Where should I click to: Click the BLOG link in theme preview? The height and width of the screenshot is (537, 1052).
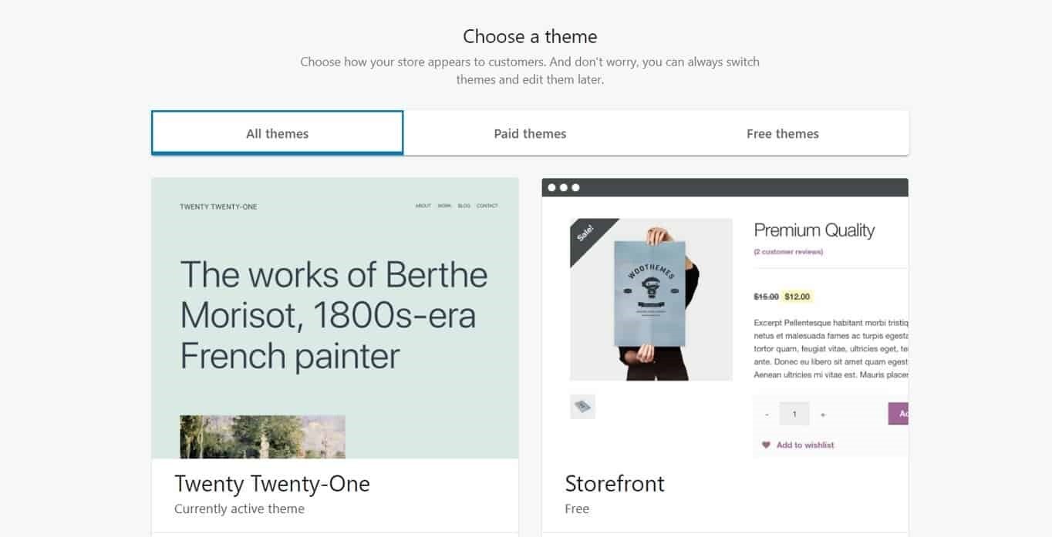pyautogui.click(x=464, y=206)
